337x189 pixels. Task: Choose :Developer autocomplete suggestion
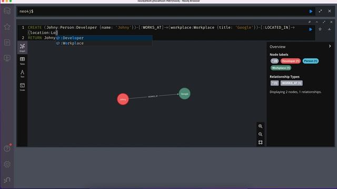click(104, 38)
